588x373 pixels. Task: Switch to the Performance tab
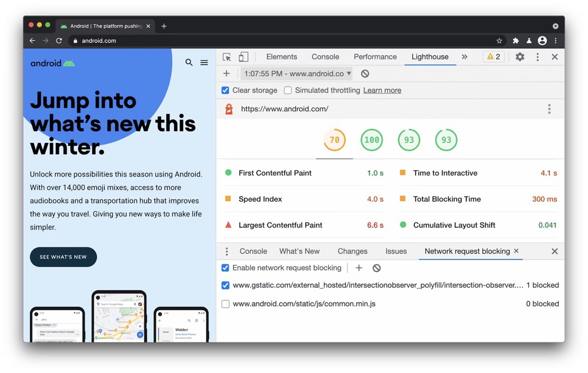pyautogui.click(x=375, y=56)
